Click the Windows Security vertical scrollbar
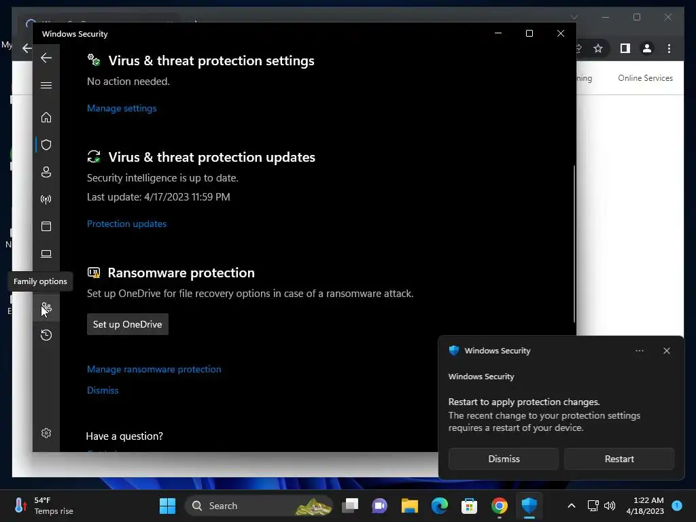 574,244
